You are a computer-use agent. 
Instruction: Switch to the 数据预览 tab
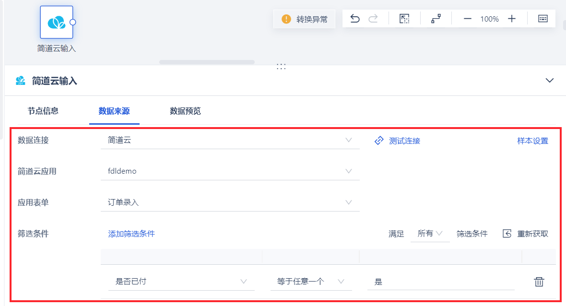pyautogui.click(x=185, y=111)
